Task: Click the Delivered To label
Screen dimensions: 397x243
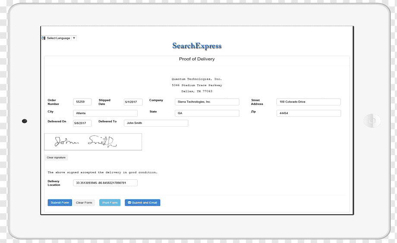Action: coord(107,121)
